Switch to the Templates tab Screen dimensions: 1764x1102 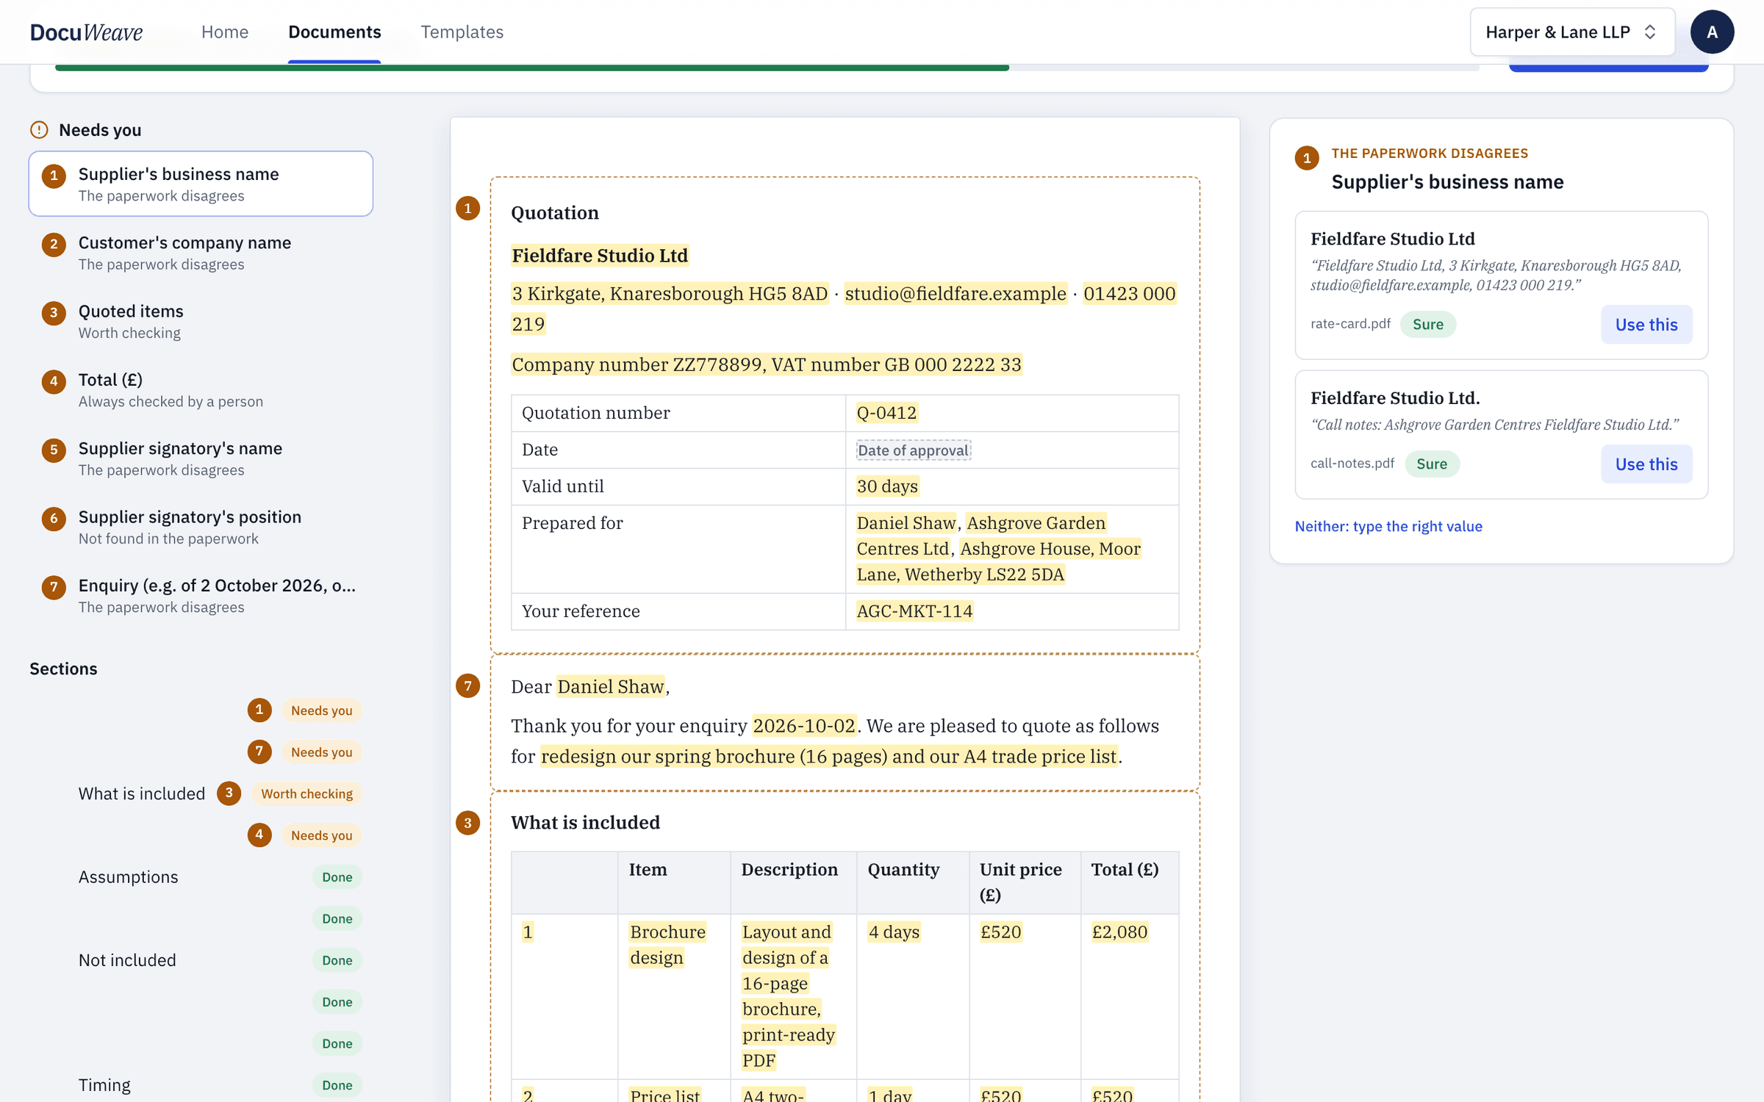[462, 32]
